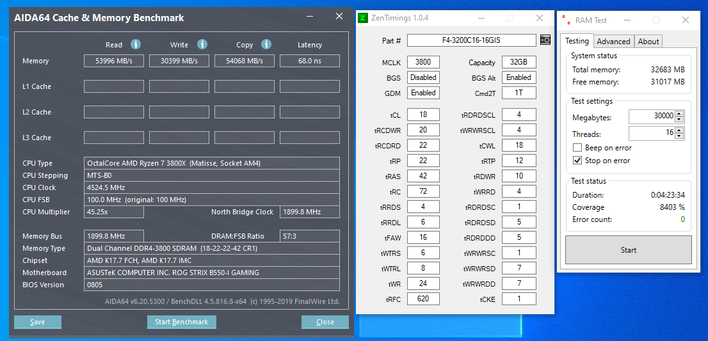Click the tRFC value 620
This screenshot has width=708, height=341.
point(423,299)
